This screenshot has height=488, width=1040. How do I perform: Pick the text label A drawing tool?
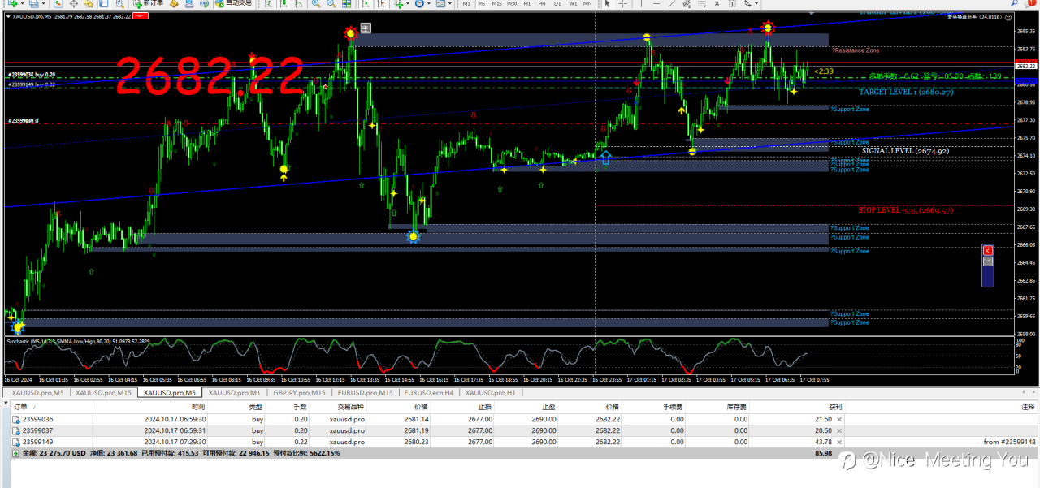717,3
